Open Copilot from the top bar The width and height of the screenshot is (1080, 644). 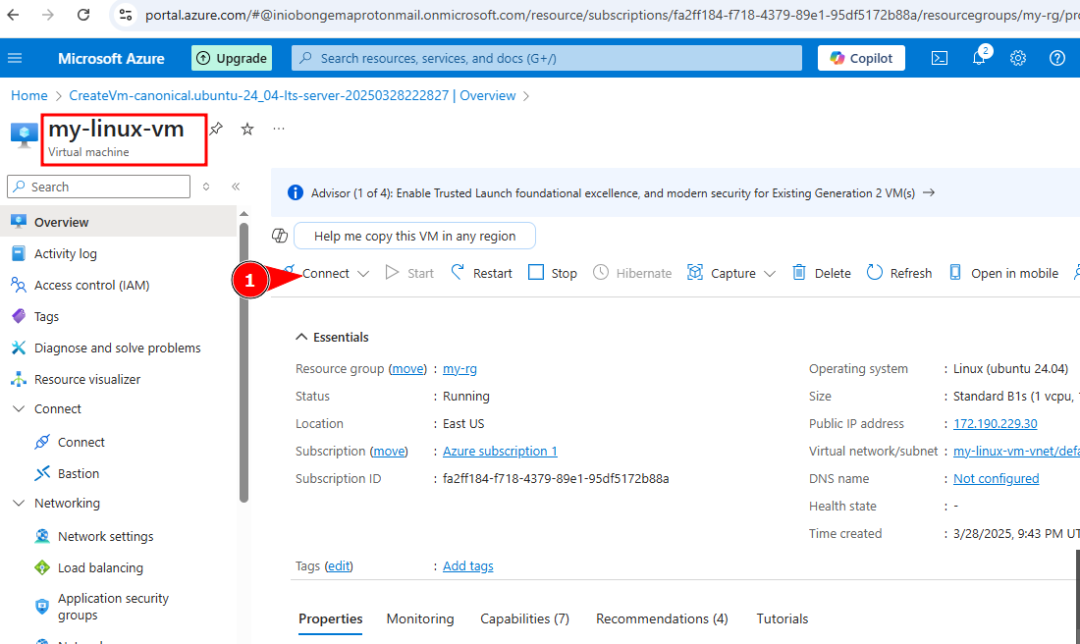point(861,59)
